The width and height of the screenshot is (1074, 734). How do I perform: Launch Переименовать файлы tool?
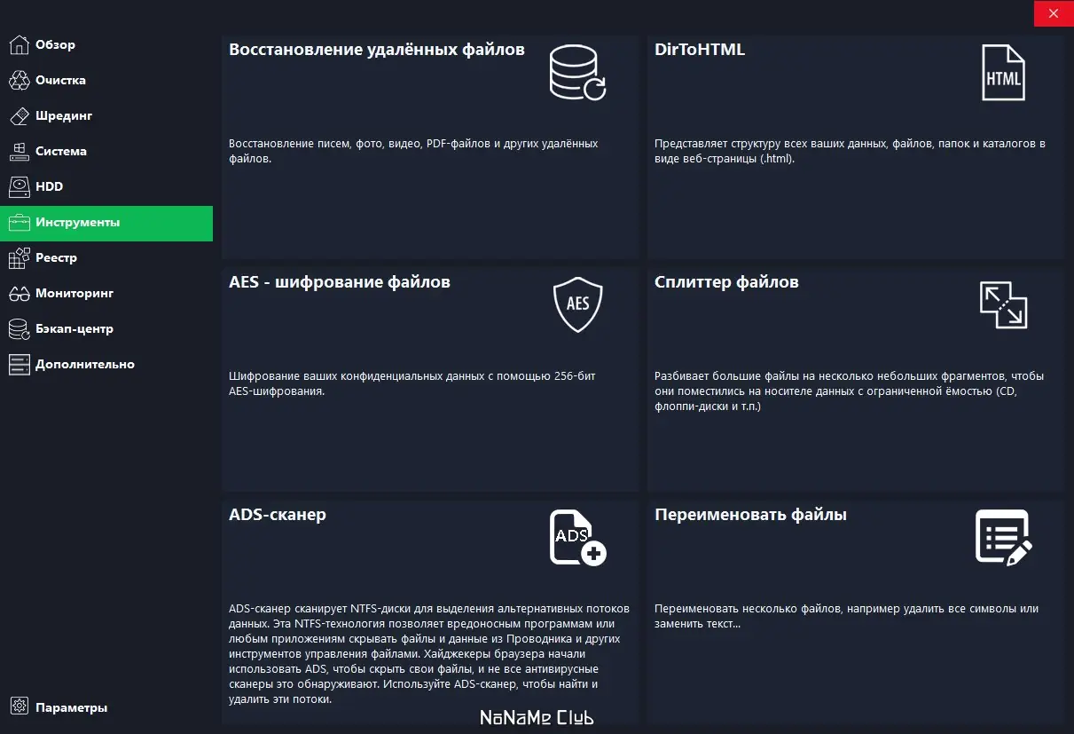click(750, 515)
